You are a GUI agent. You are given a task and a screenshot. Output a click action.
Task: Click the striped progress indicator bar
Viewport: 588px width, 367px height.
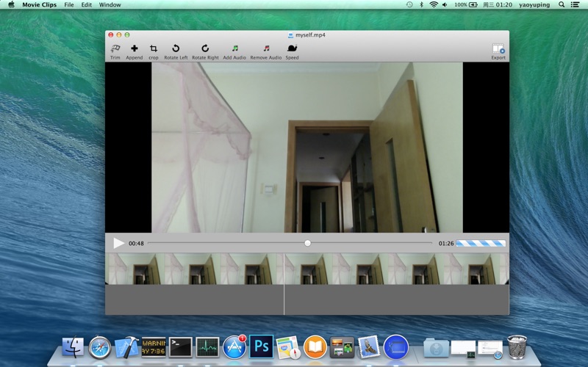pos(481,244)
